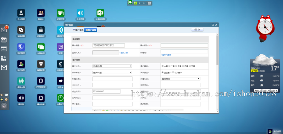Choose 个人客户 customer type radio
Viewport: 283px width, 134px height.
173,72
